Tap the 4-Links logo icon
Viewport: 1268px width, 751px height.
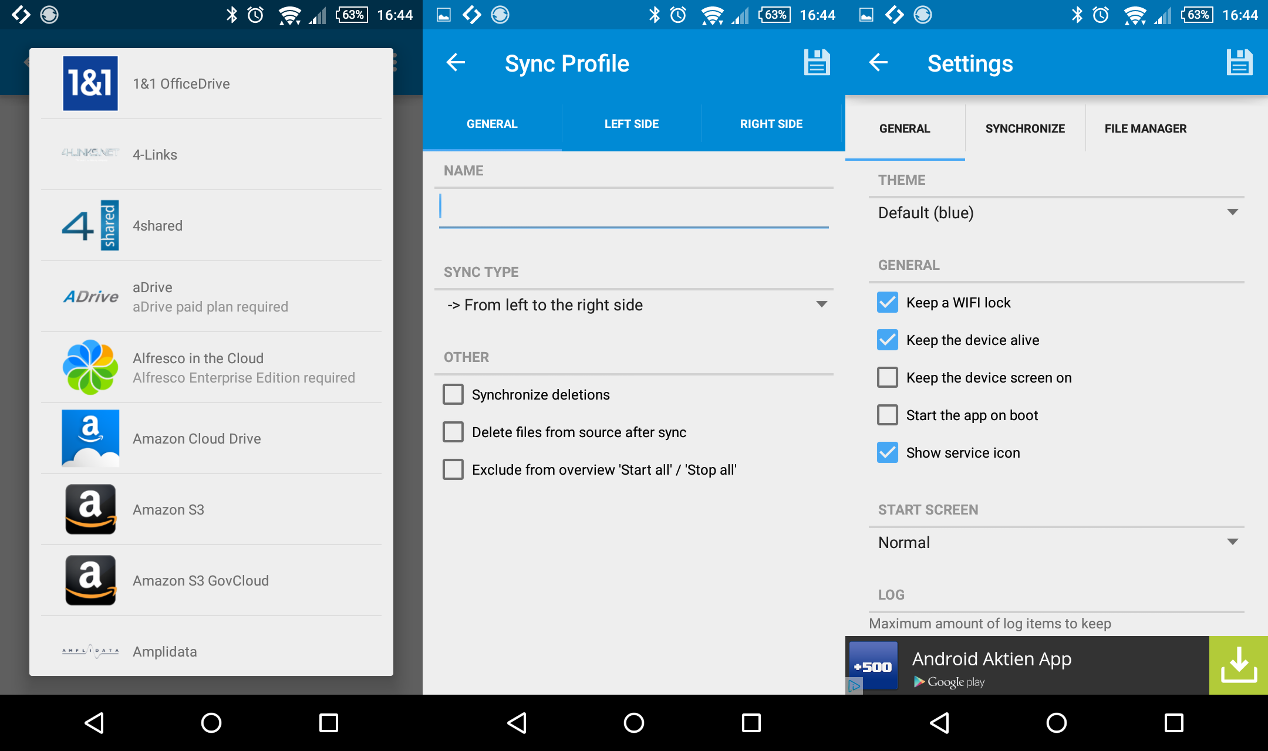[90, 154]
